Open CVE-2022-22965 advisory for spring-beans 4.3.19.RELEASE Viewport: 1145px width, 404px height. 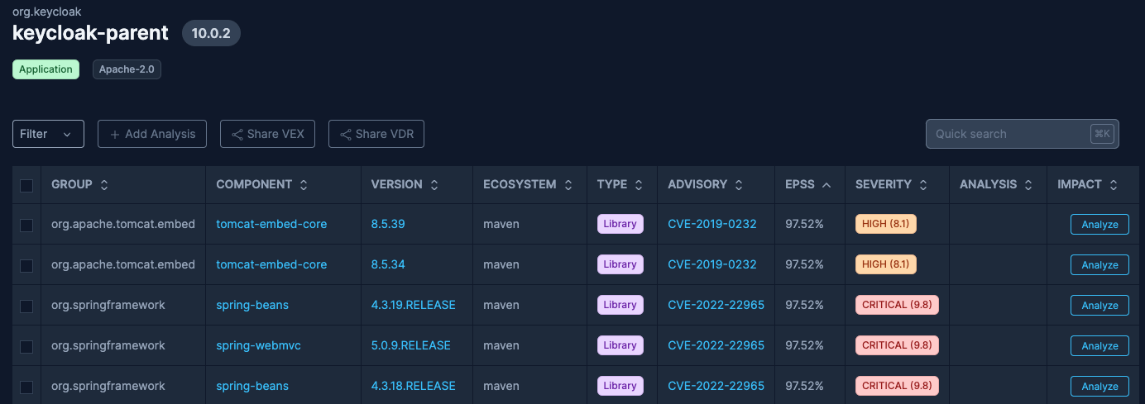coord(716,305)
